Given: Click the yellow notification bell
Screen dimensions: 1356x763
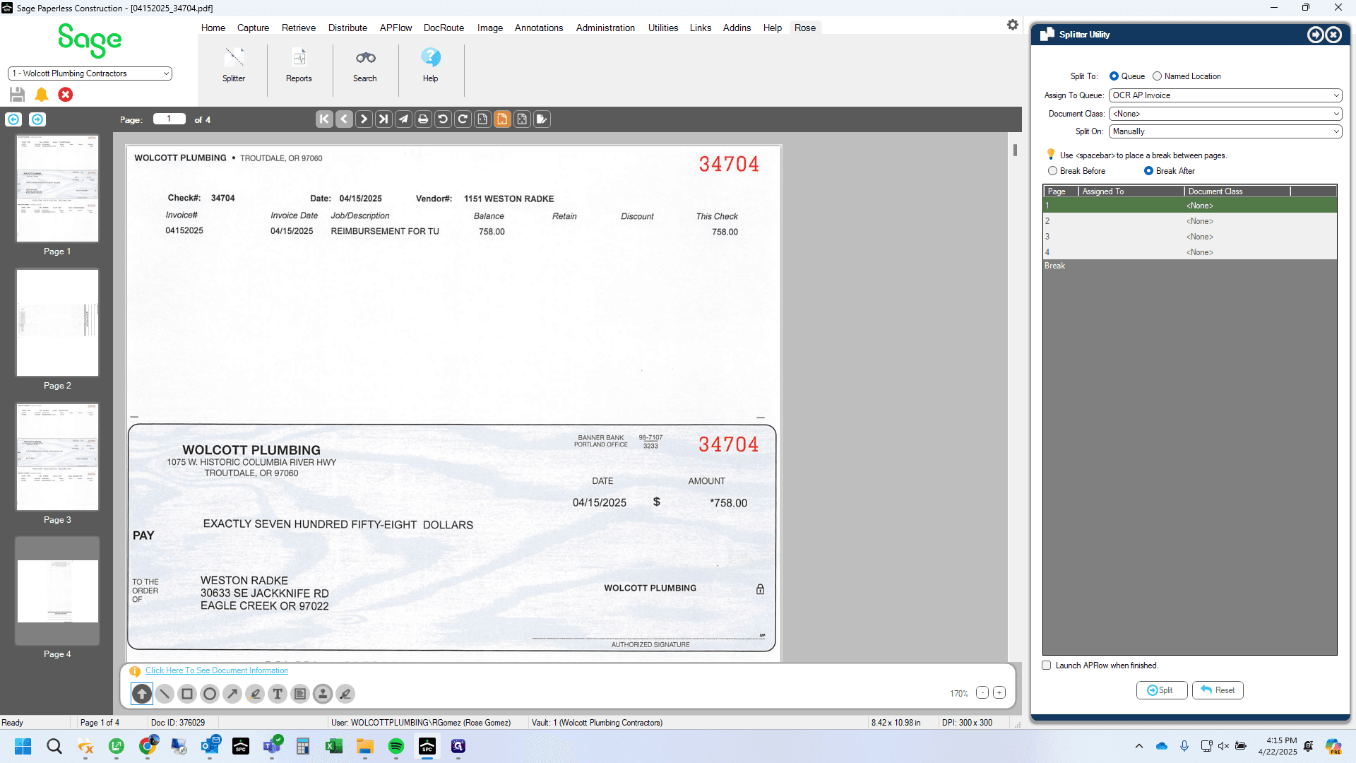Looking at the screenshot, I should [x=42, y=95].
